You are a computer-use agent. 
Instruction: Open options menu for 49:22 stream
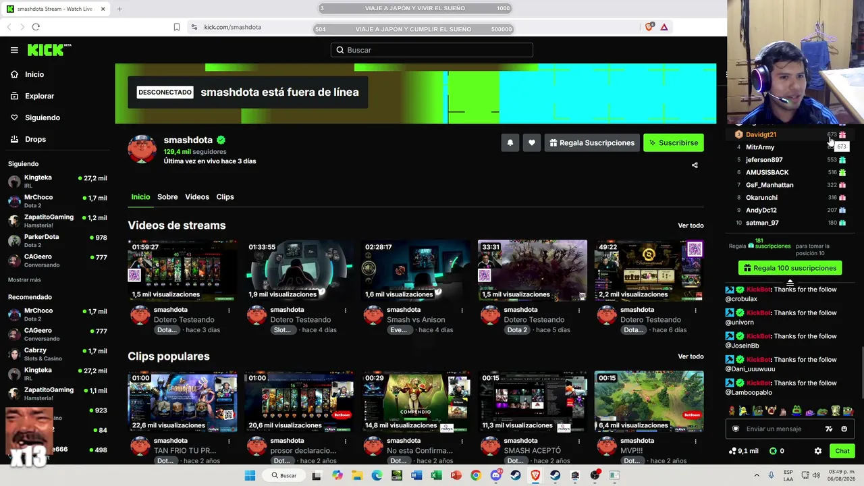click(695, 310)
